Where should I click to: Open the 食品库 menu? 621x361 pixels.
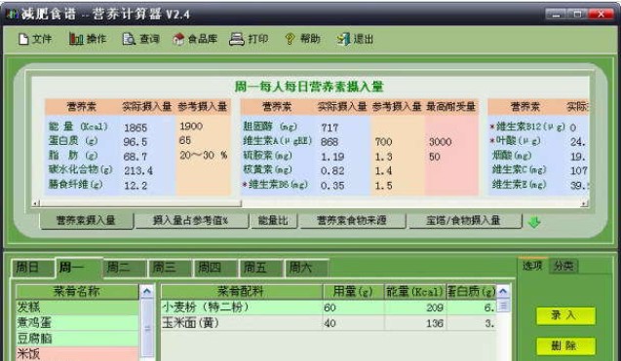point(195,39)
